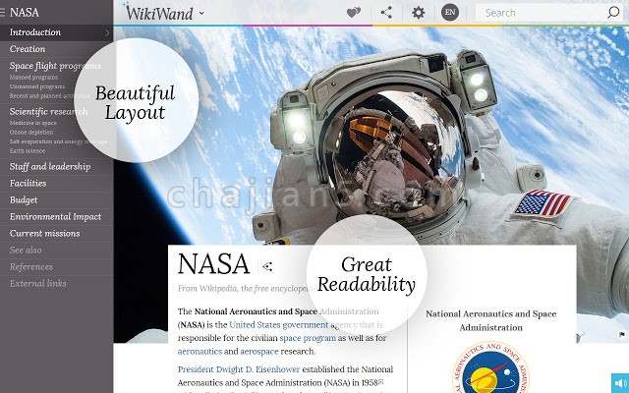Click the search magnifier icon
This screenshot has width=629, height=393.
613,13
